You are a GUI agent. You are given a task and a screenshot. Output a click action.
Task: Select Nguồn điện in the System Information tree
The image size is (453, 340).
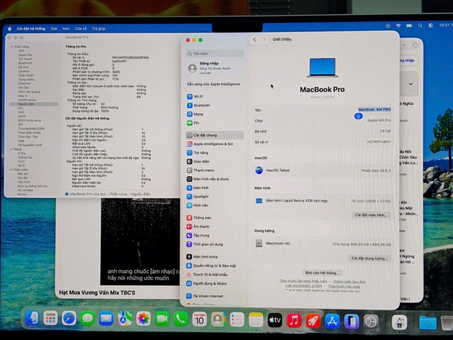(x=34, y=104)
